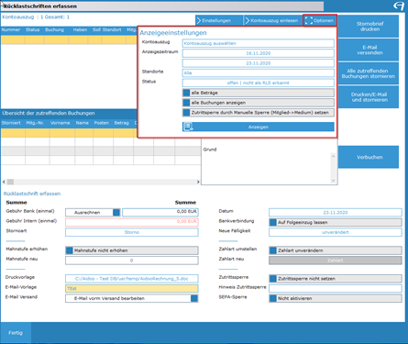Click the Standort column header
The height and width of the screenshot is (344, 408).
[x=112, y=29]
